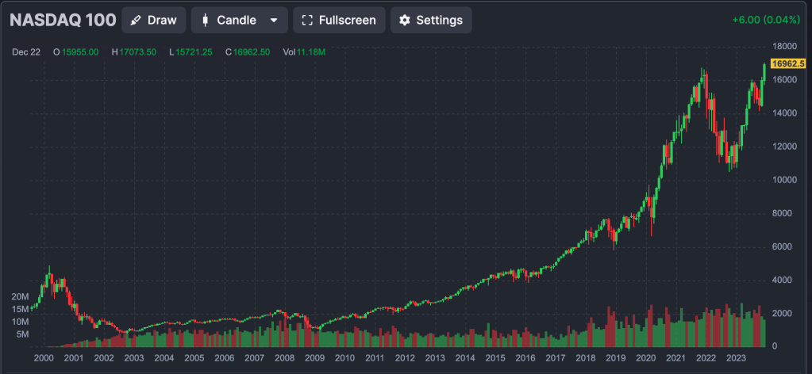Click the Settings gear icon
Image resolution: width=812 pixels, height=374 pixels.
[405, 21]
